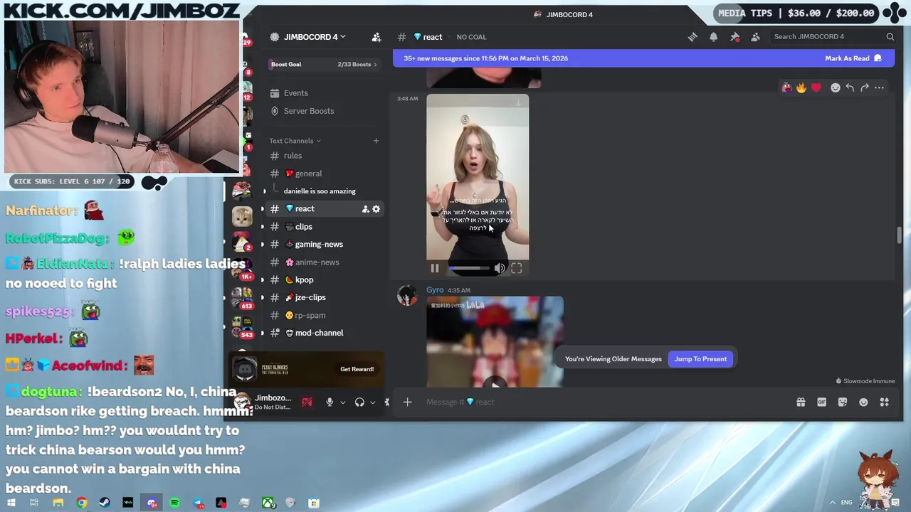Expand arrow beside gaming-news channel
The width and height of the screenshot is (911, 512).
click(263, 245)
